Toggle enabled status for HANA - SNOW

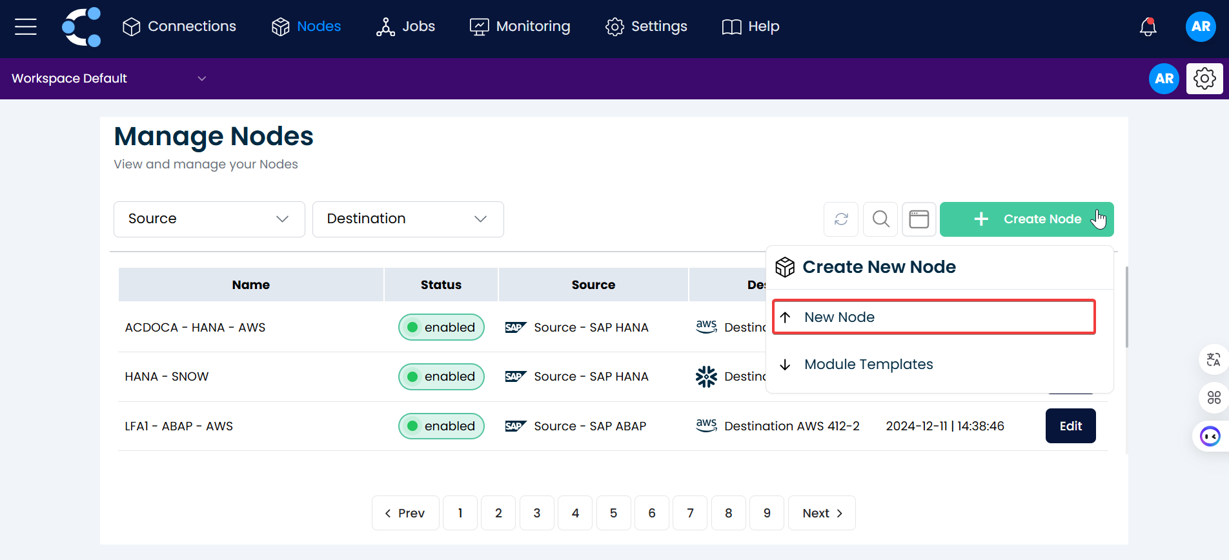tap(442, 377)
